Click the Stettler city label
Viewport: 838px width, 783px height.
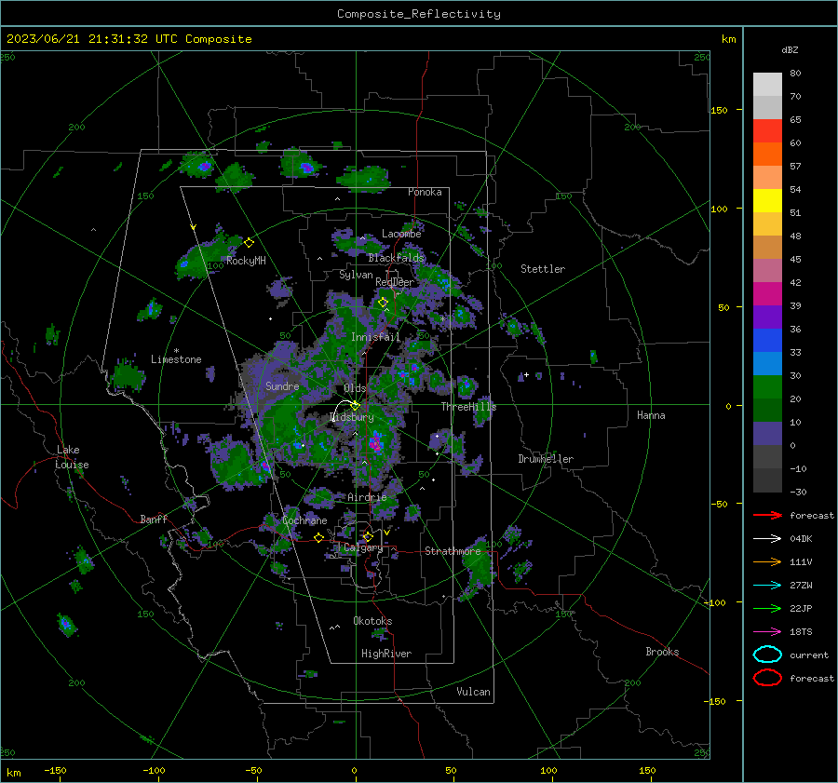pos(543,269)
